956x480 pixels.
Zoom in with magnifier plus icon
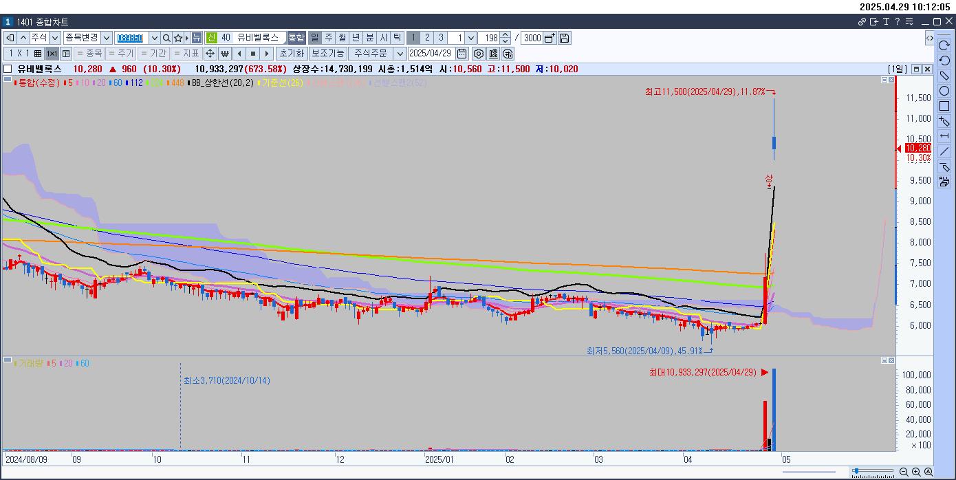tap(916, 472)
